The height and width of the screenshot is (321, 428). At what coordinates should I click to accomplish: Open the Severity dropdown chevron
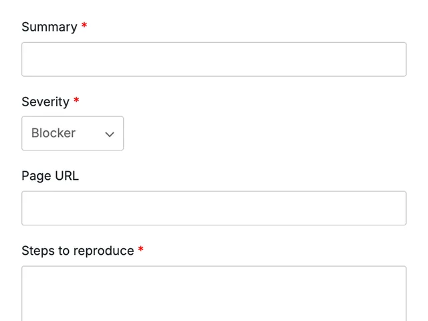[110, 134]
